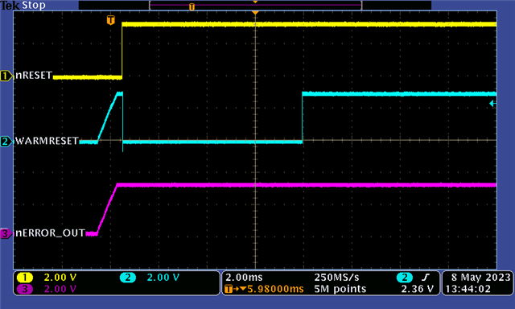Click the orange T delay icon in readout
515x309 pixels.
(229, 289)
